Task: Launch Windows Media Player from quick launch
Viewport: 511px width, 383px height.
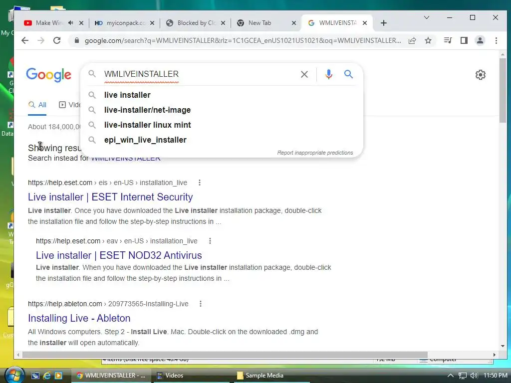Action: 58,376
